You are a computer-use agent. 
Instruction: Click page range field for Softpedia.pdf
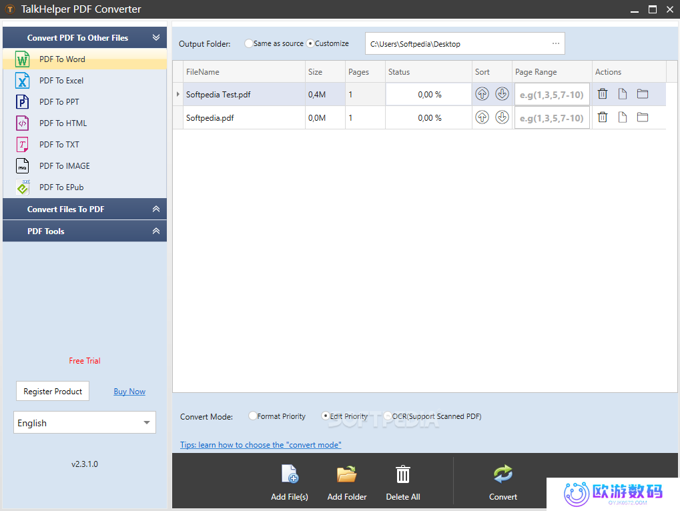(x=552, y=118)
